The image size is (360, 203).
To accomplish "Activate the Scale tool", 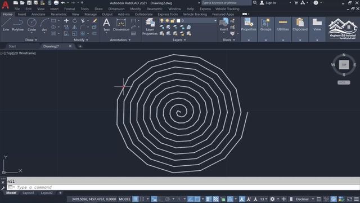I will 75,34.
